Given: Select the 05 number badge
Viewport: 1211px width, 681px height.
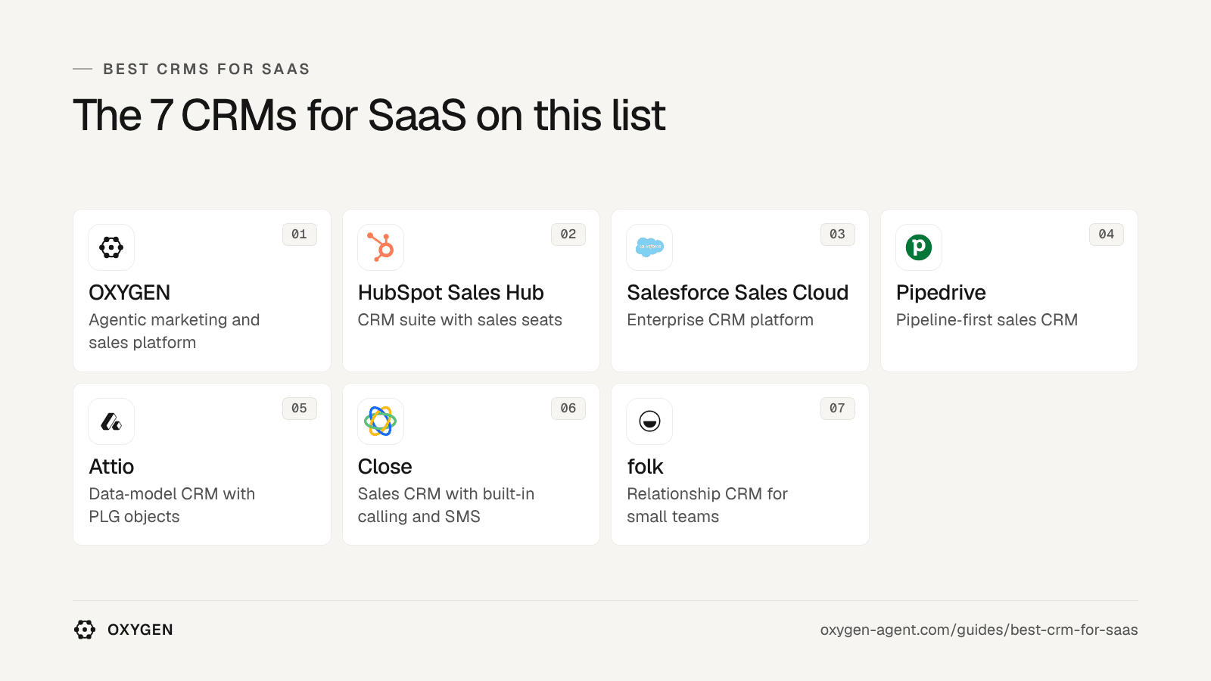Looking at the screenshot, I should coord(300,409).
